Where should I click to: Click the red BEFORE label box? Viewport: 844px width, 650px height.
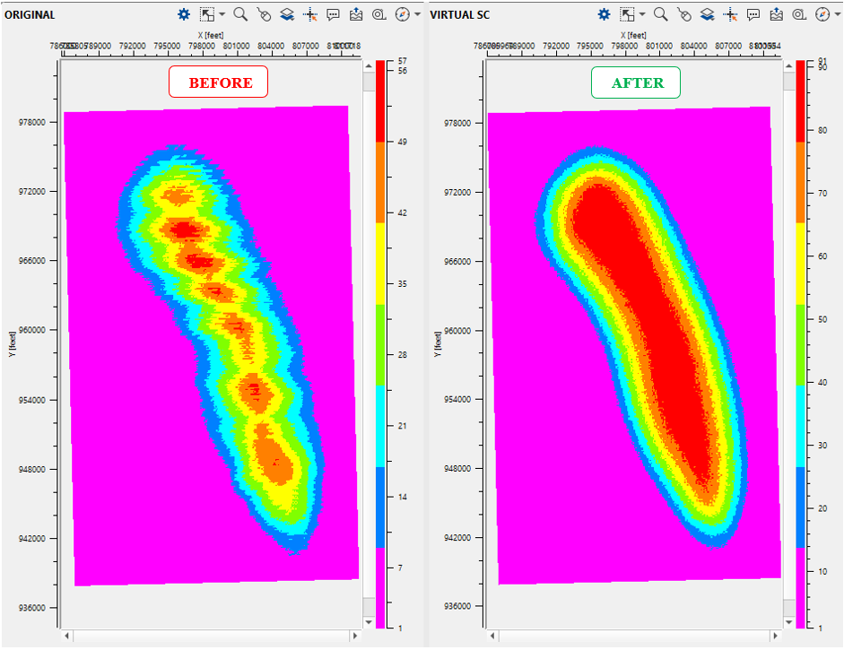(219, 82)
